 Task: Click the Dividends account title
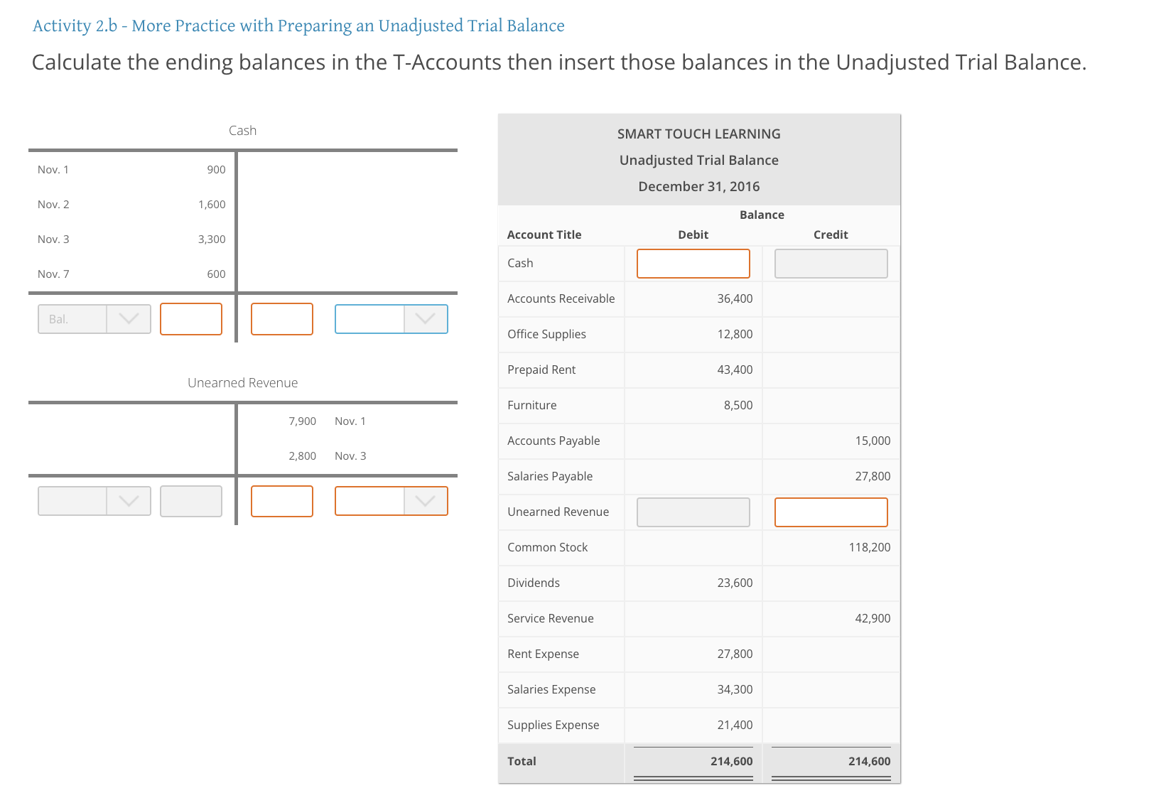click(534, 583)
